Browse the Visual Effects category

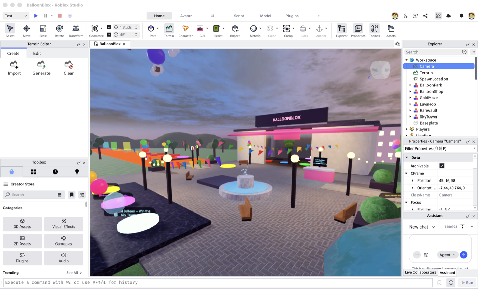(64, 224)
